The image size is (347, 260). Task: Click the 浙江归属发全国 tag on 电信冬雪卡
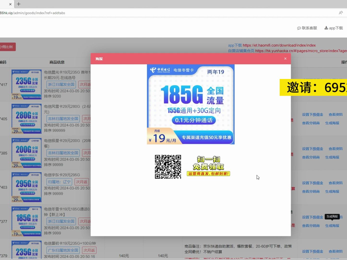[61, 221]
